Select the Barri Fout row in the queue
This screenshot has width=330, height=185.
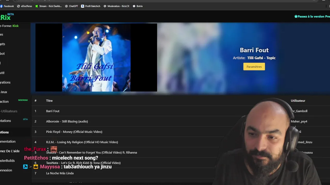coord(180,111)
